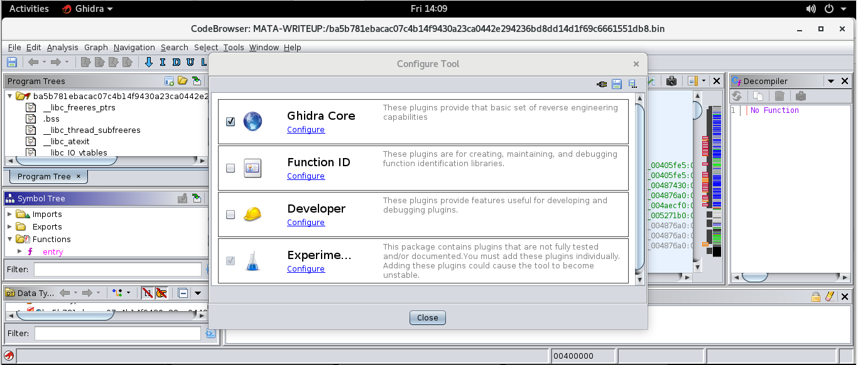Focus the Data Type Manager filter field

click(x=119, y=334)
